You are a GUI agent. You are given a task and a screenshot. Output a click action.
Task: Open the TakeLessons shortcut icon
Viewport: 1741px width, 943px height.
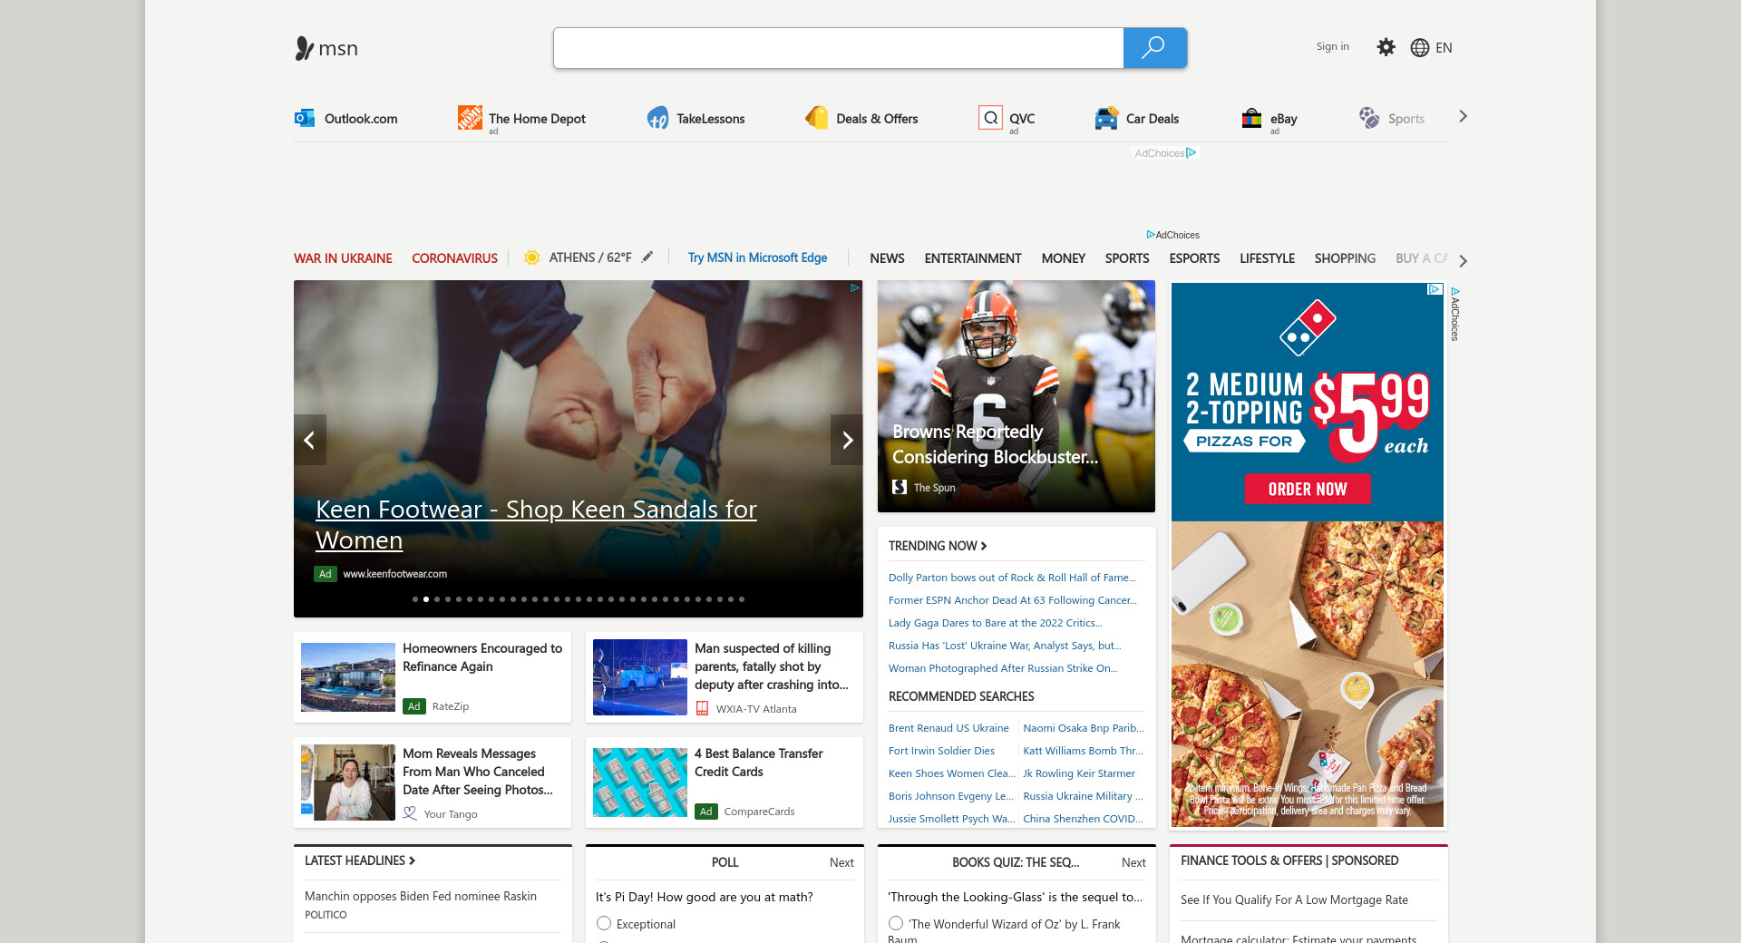point(657,118)
